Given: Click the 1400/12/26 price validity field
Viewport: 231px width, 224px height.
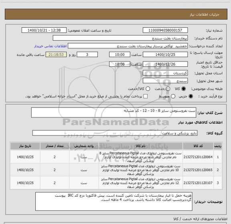Looking at the screenshot, I should click(x=165, y=64).
